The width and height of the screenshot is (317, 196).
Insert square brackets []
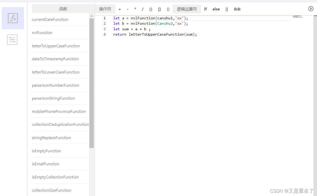click(x=160, y=9)
